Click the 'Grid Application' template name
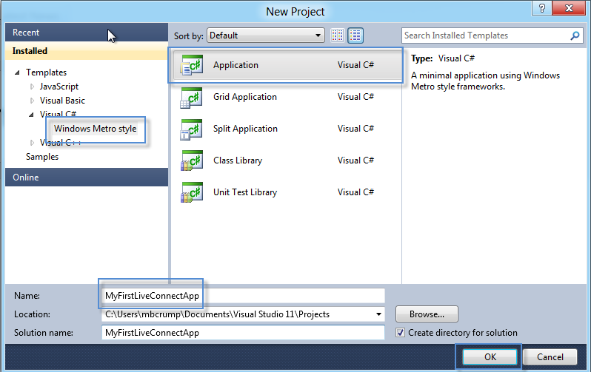Viewport: 591px width, 372px height. (245, 97)
